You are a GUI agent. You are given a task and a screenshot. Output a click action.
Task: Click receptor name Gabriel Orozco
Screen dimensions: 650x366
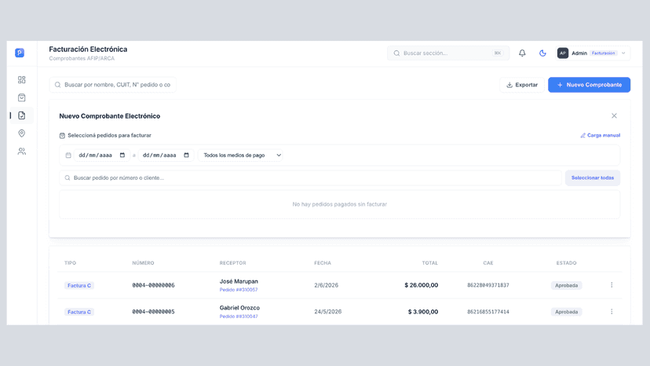coord(239,308)
